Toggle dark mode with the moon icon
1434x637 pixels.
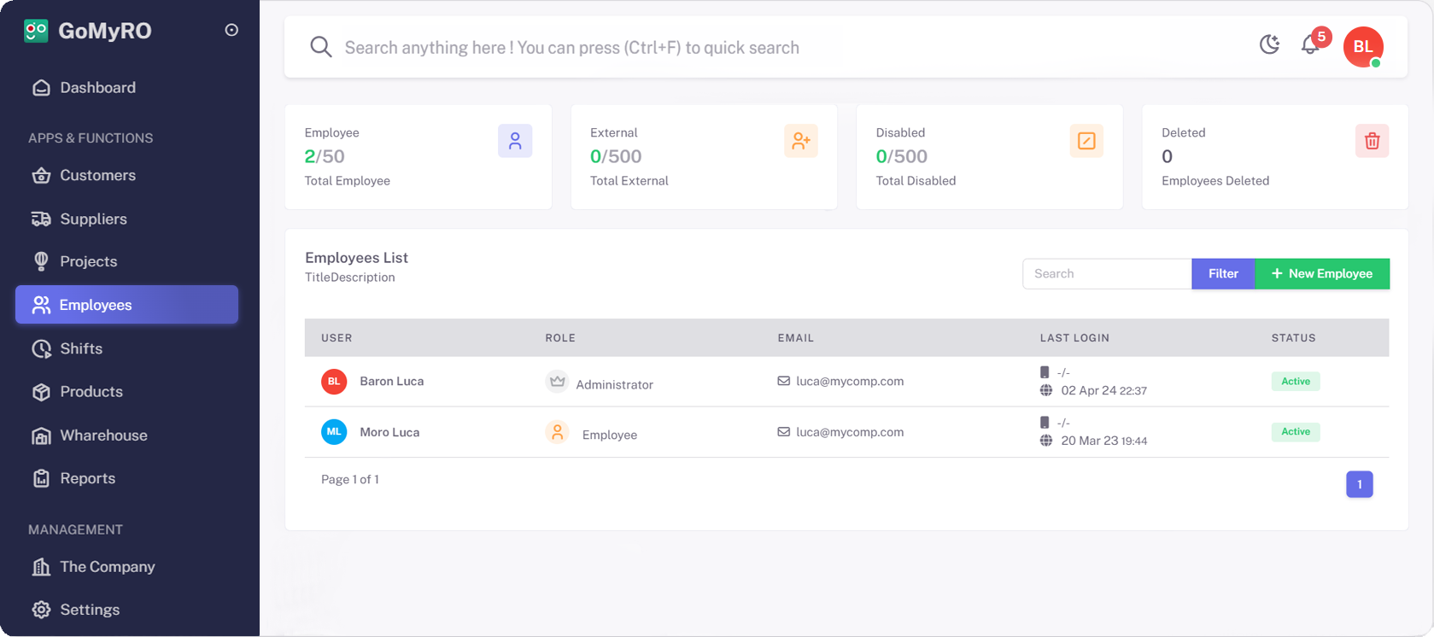[x=1269, y=44]
